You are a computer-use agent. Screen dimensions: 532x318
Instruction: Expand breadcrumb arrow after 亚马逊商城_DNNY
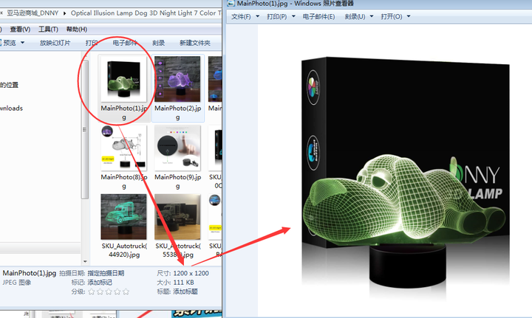coord(64,13)
